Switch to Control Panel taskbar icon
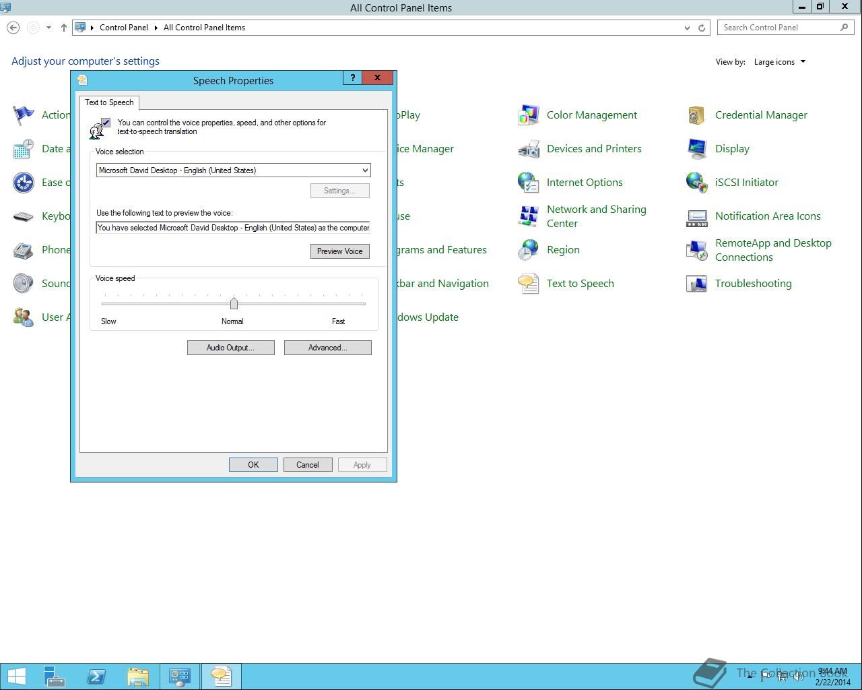862x690 pixels. [x=180, y=676]
